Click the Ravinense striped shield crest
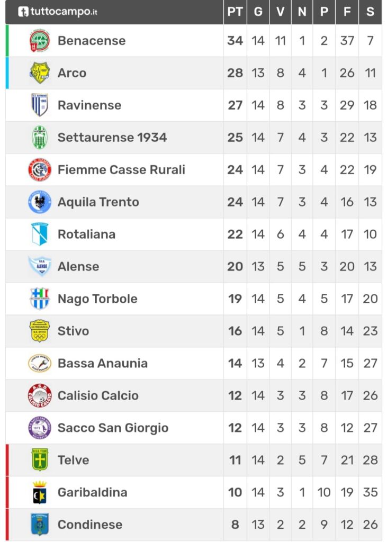Image resolution: width=387 pixels, height=542 pixels. pyautogui.click(x=39, y=105)
